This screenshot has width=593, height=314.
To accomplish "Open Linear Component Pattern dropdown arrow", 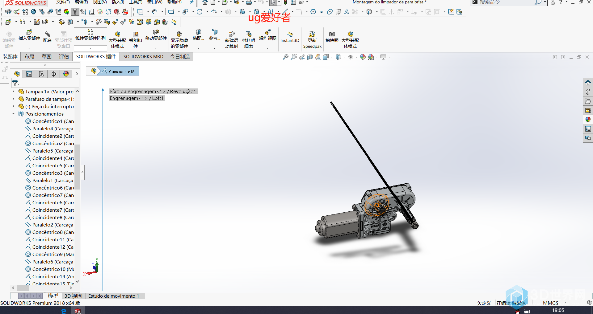I will tap(90, 48).
